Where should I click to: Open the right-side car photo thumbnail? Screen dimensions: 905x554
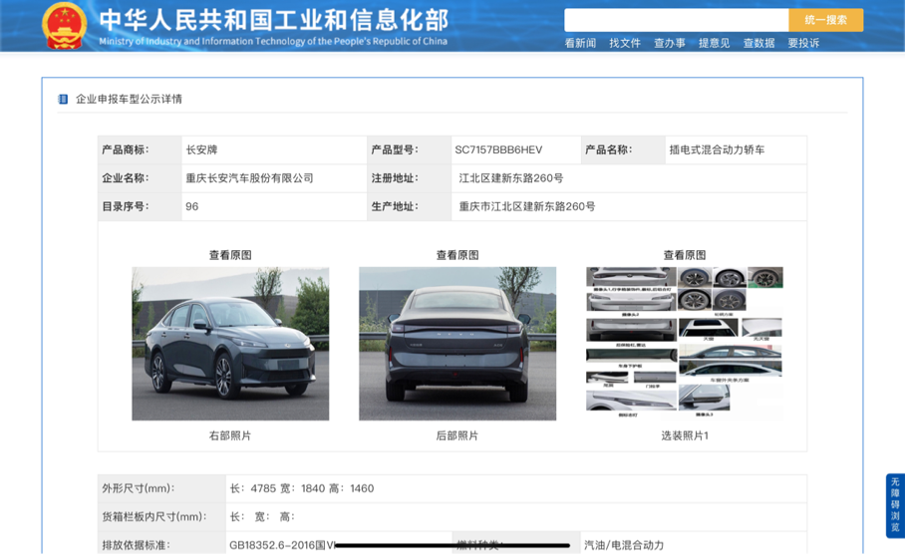click(x=230, y=344)
